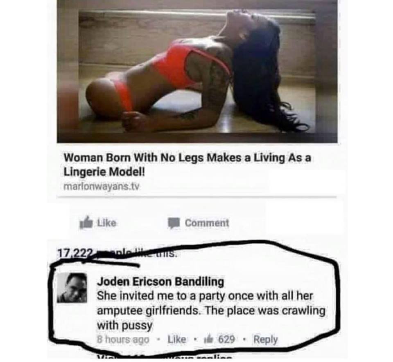Viewport: 393px width, 362px height.
Task: Click the thumbs-up icon beside the post's Like
Action: (86, 222)
